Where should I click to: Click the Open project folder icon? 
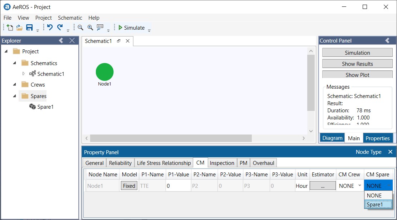point(19,28)
